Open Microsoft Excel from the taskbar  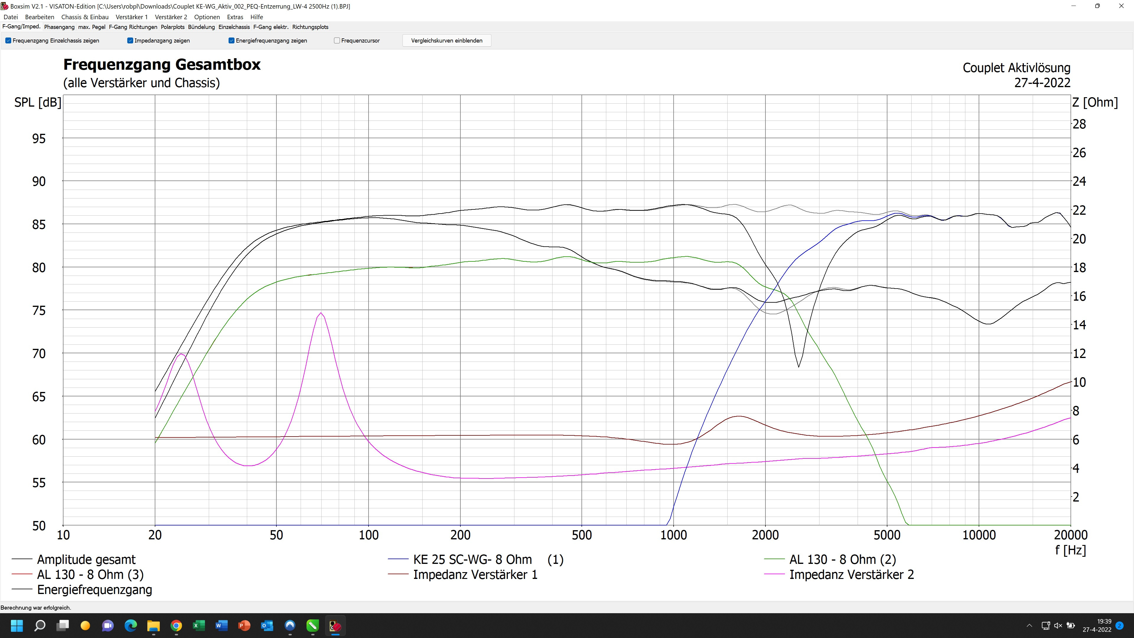(198, 626)
